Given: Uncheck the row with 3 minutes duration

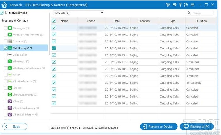Looking at the screenshot, I should pyautogui.click(x=54, y=69).
